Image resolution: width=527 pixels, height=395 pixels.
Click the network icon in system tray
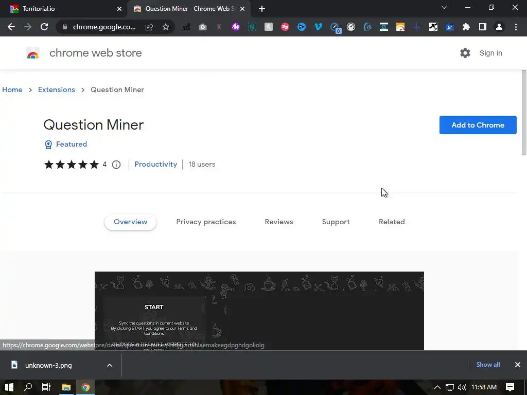450,387
